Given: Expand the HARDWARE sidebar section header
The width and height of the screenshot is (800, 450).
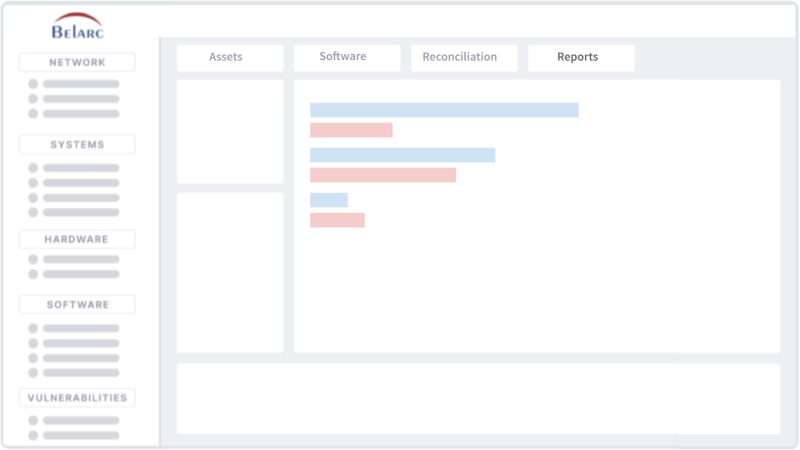Looking at the screenshot, I should pyautogui.click(x=77, y=239).
